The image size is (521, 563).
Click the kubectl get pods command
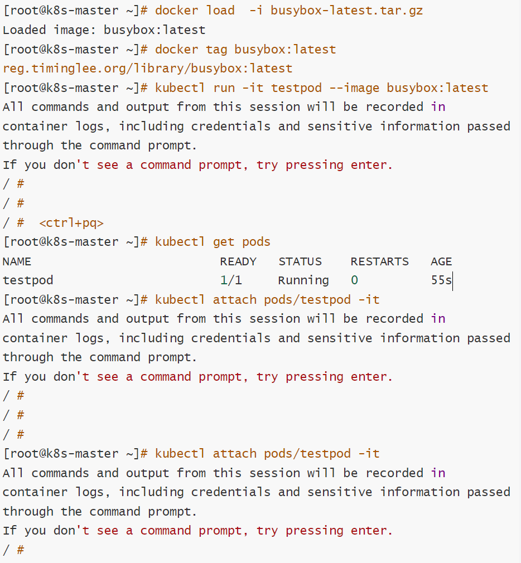coord(213,242)
